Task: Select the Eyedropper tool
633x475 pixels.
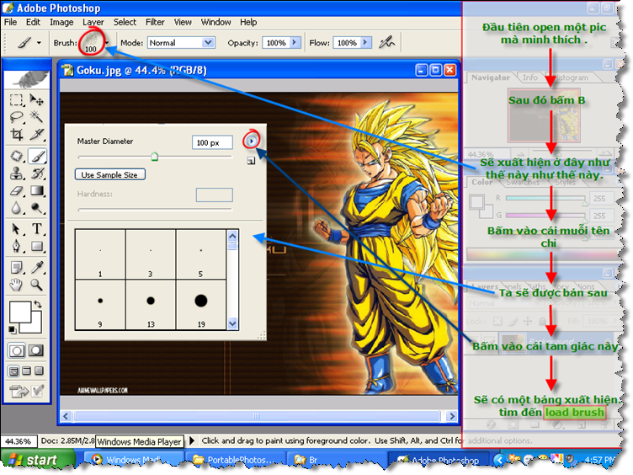Action: [37, 267]
